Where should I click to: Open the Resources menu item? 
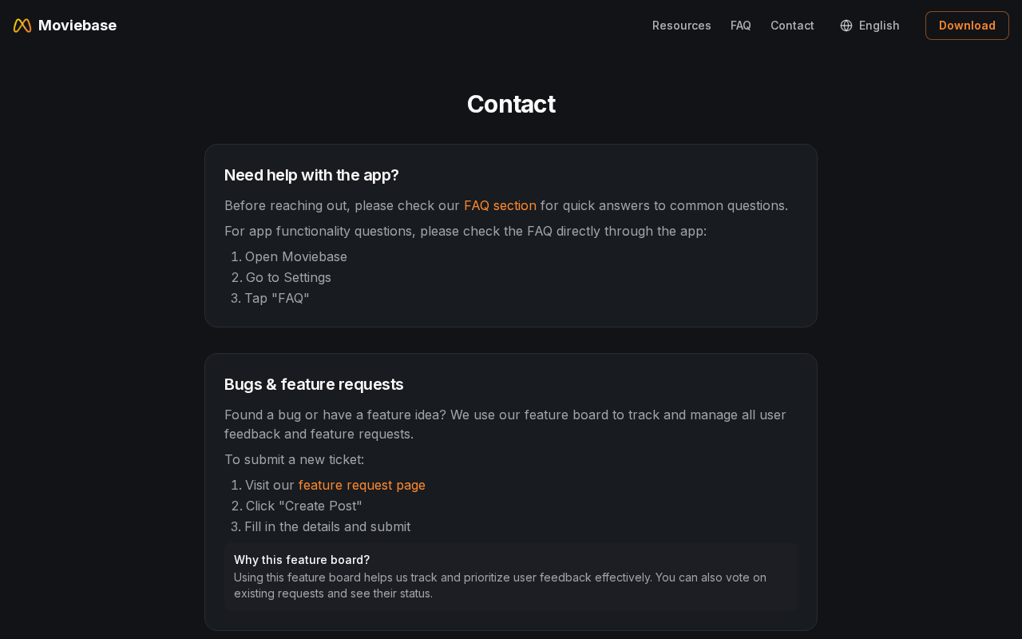point(682,26)
